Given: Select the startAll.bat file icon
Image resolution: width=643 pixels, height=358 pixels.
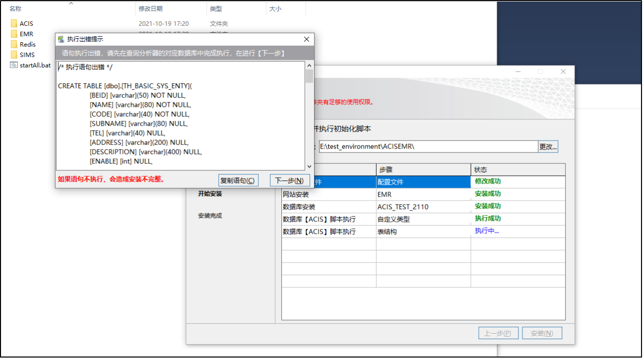Looking at the screenshot, I should point(14,65).
